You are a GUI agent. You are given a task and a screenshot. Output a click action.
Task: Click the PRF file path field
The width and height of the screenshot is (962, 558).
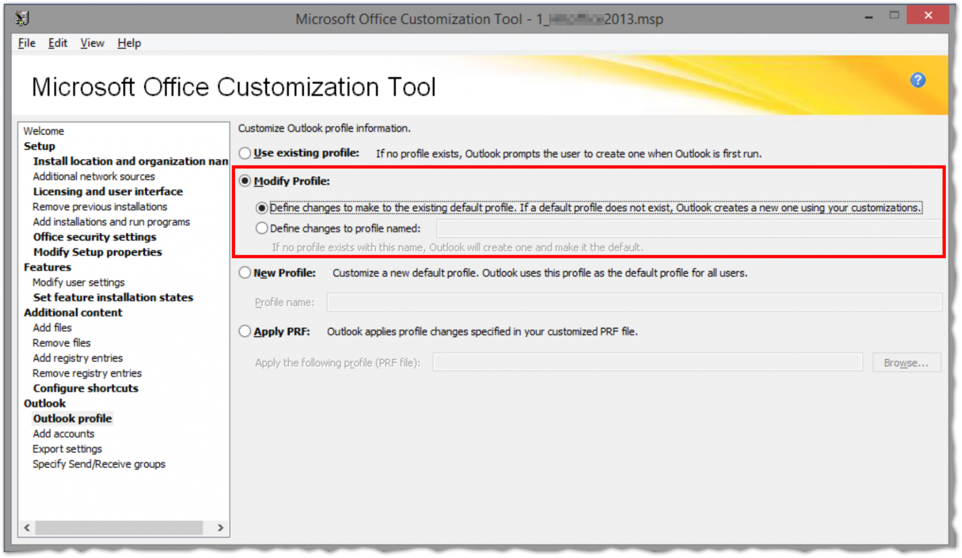[647, 362]
